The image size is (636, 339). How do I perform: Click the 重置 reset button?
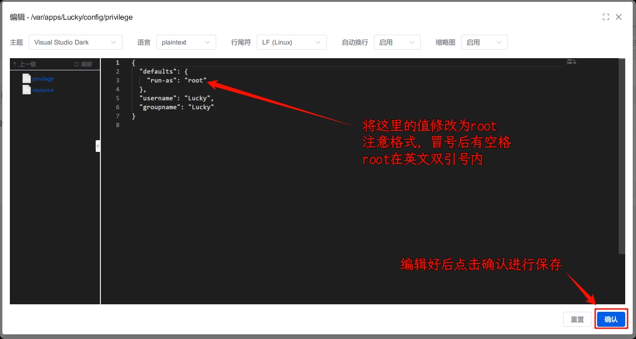[x=577, y=319]
